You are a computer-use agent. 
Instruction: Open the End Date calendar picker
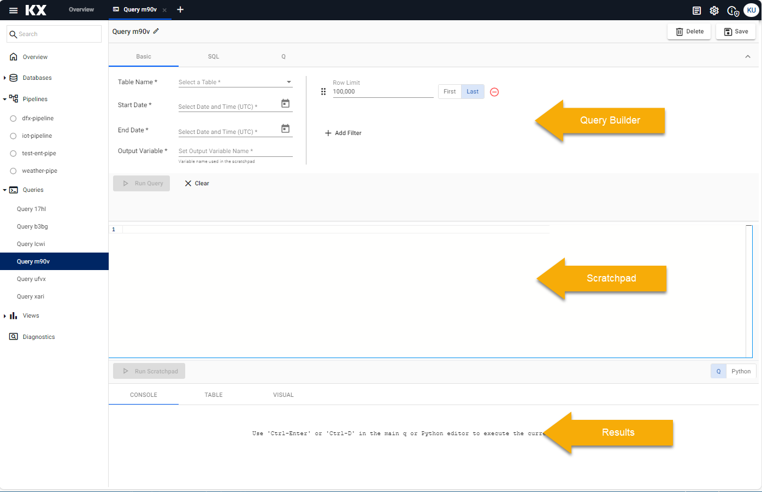click(285, 128)
